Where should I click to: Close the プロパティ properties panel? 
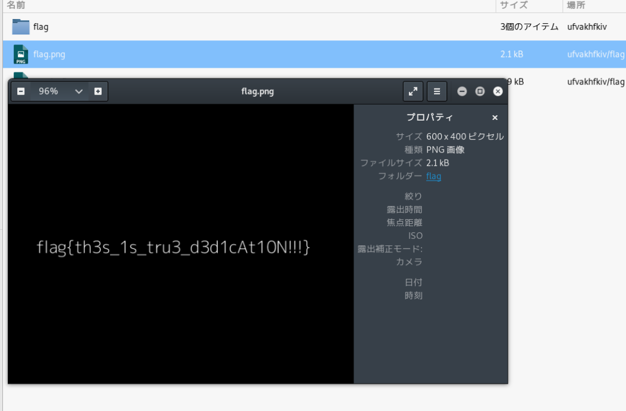pyautogui.click(x=495, y=118)
